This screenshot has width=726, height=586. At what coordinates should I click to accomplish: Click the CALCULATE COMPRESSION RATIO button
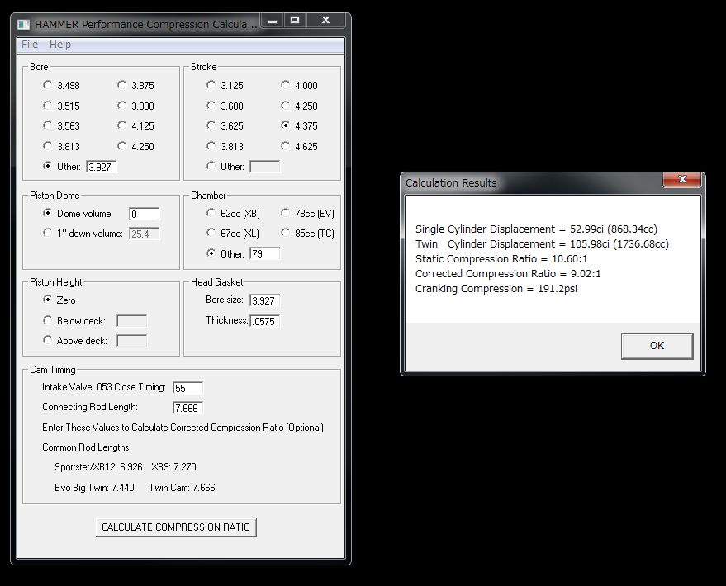tap(176, 527)
